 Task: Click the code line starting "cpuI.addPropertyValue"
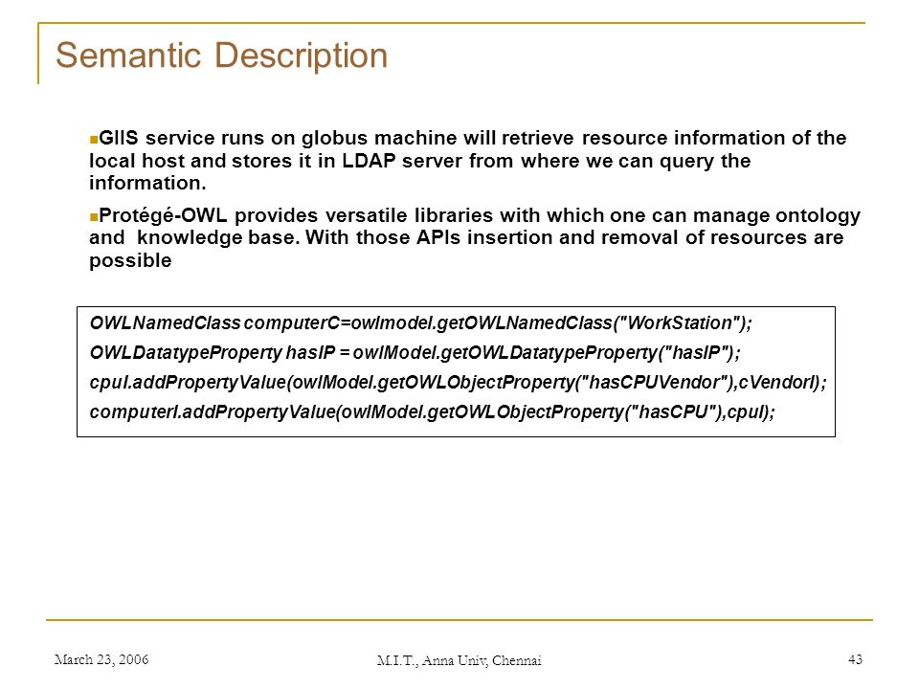(x=459, y=383)
